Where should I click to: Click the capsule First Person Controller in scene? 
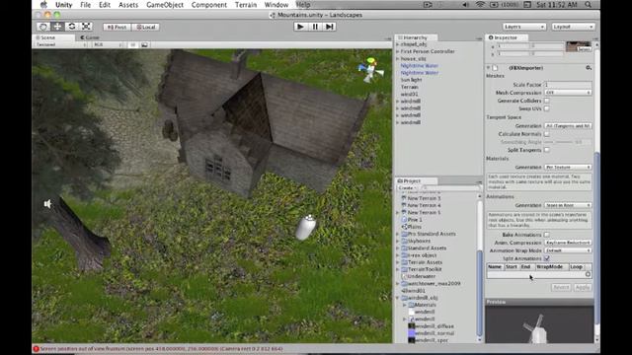tap(305, 228)
